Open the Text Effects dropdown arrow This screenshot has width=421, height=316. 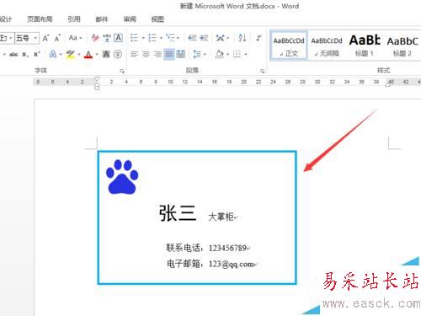pyautogui.click(x=61, y=54)
